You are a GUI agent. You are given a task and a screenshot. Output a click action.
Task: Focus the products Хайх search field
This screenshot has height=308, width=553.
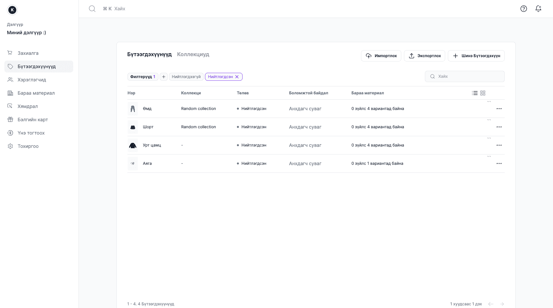(465, 76)
